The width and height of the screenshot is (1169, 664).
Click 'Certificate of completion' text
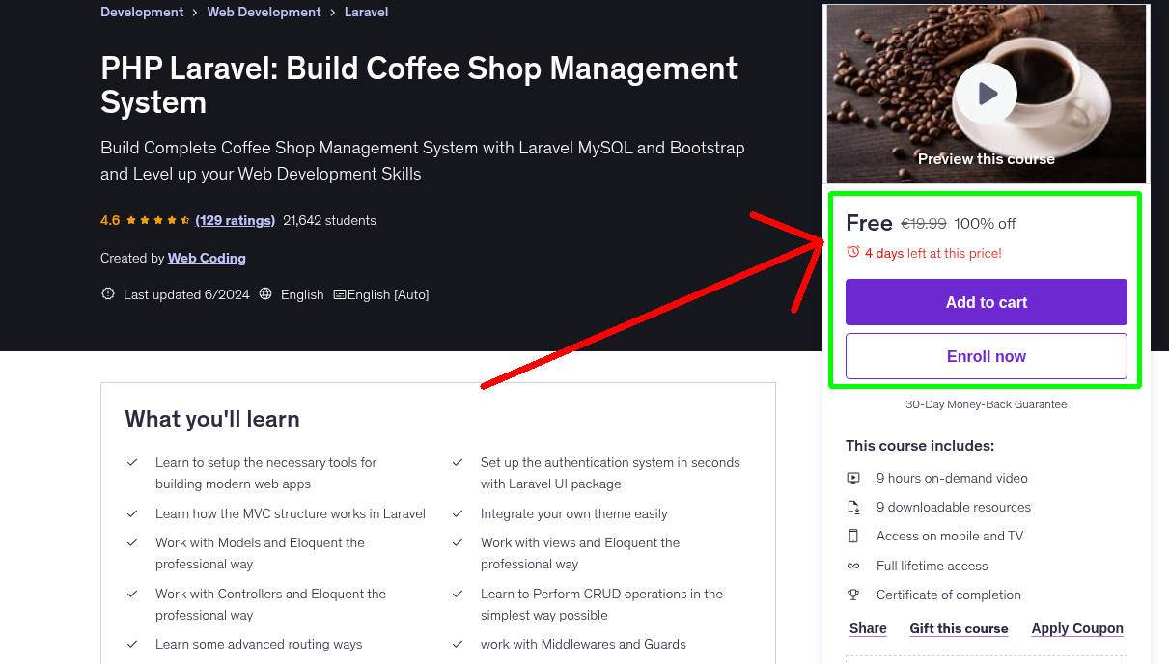949,595
